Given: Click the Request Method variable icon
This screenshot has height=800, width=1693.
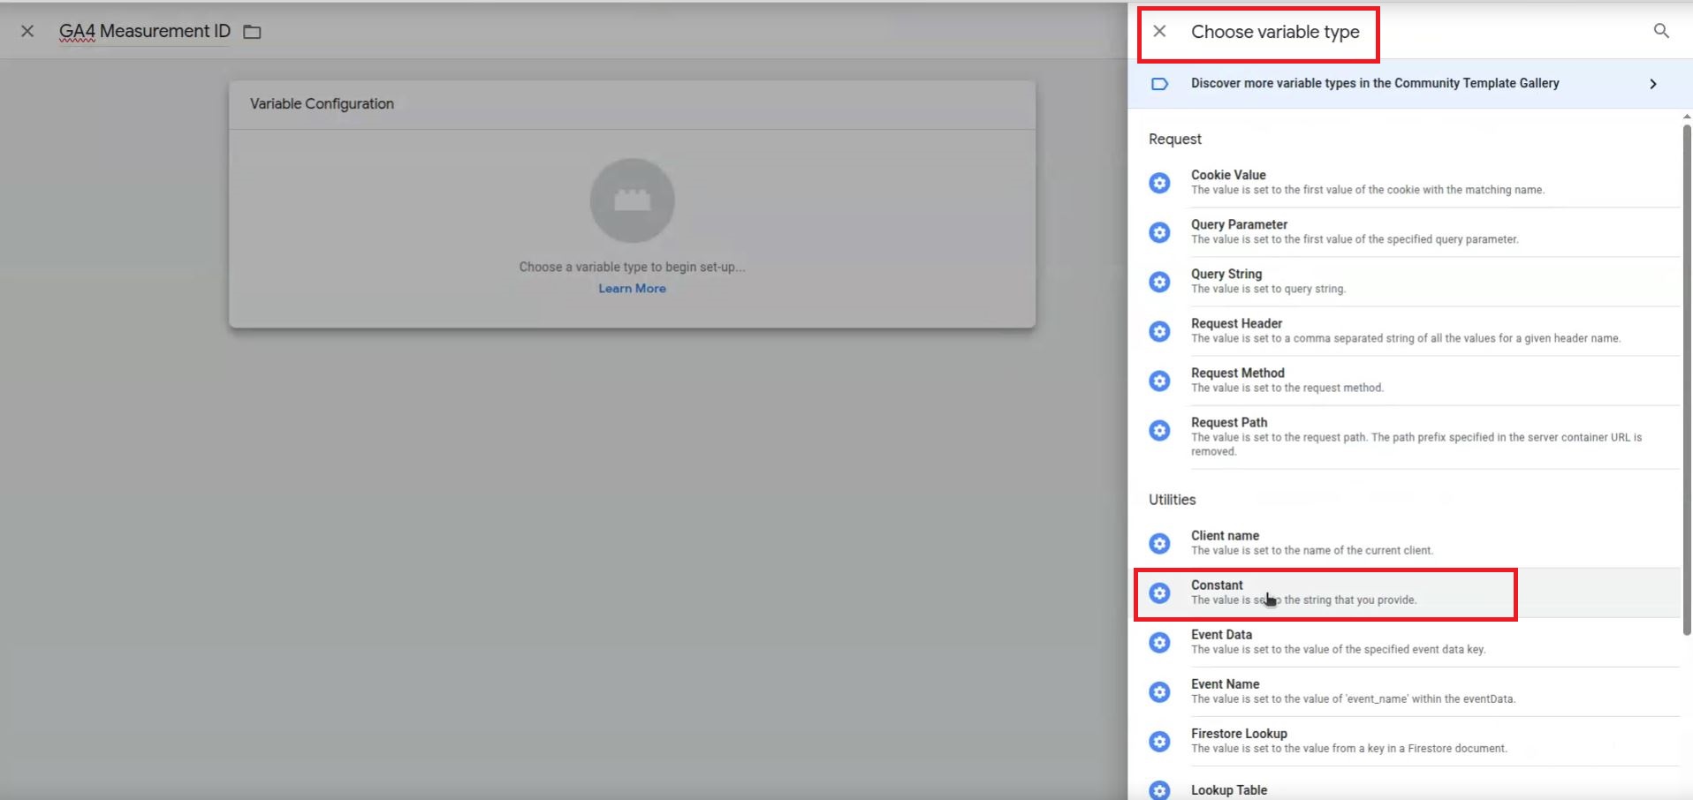Looking at the screenshot, I should pyautogui.click(x=1159, y=381).
